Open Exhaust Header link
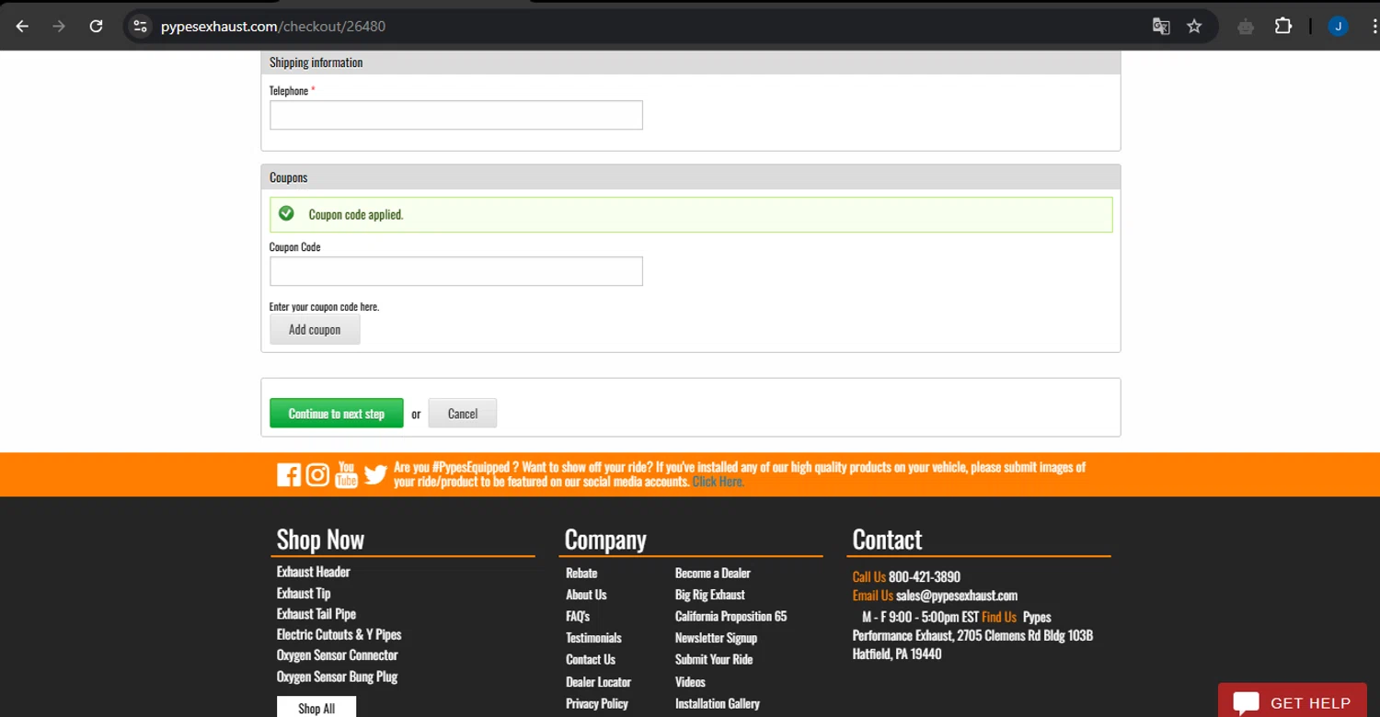The height and width of the screenshot is (717, 1380). (314, 572)
